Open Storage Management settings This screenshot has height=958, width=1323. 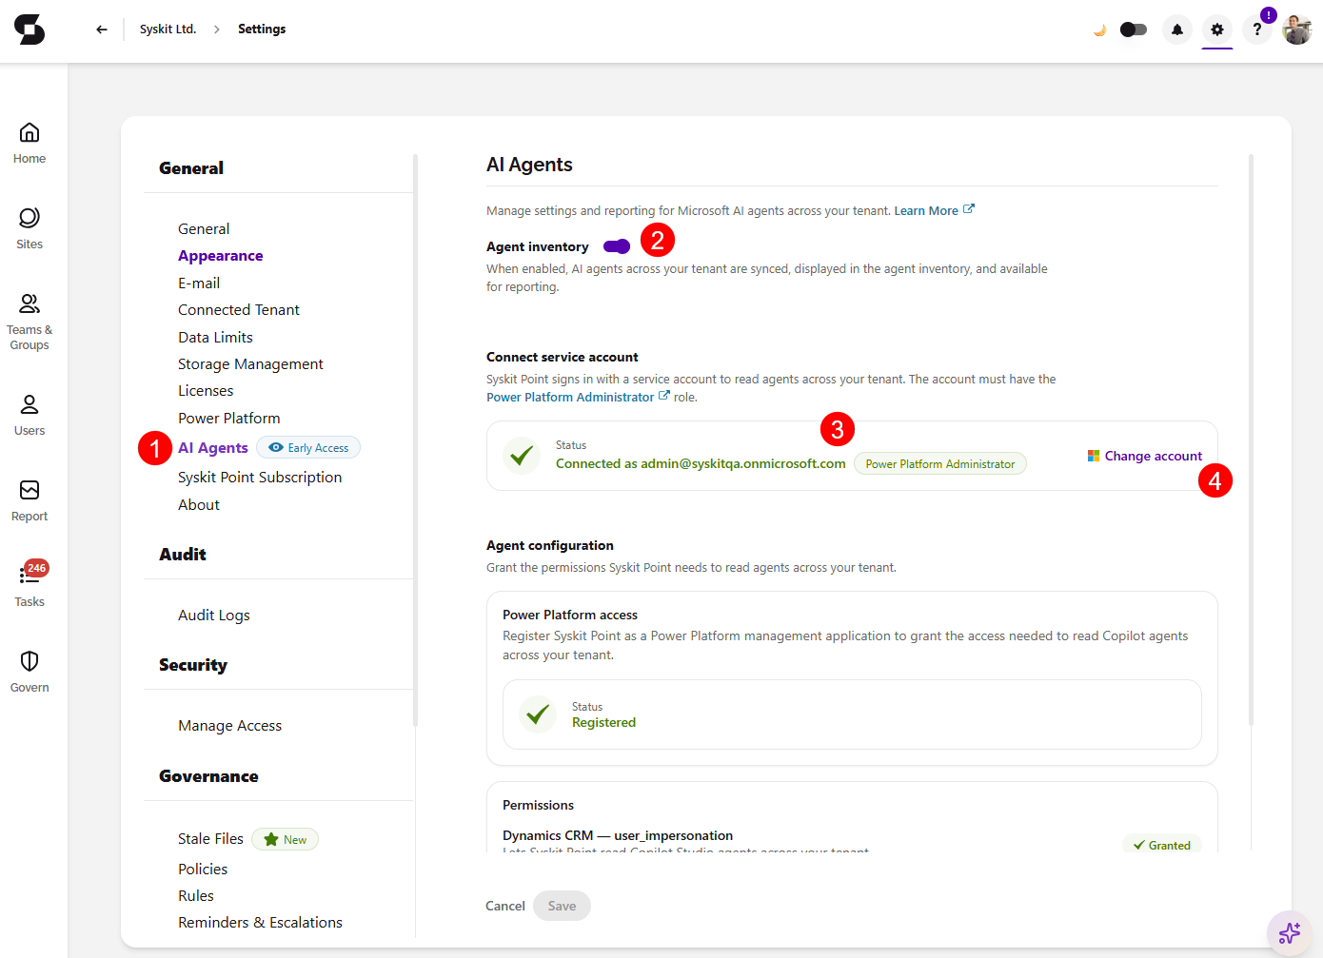250,364
